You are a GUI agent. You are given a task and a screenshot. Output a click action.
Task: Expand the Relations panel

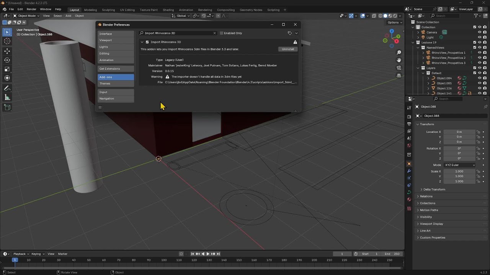[x=426, y=196]
